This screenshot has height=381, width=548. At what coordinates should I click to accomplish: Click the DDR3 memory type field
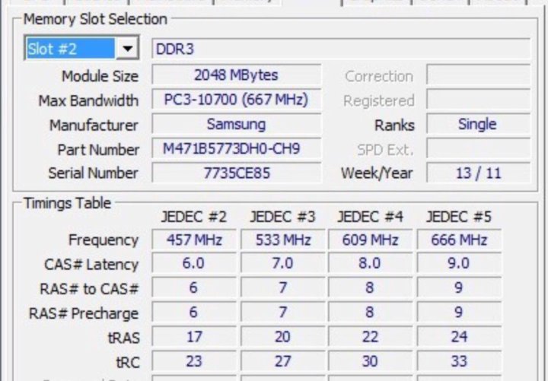[x=341, y=49]
